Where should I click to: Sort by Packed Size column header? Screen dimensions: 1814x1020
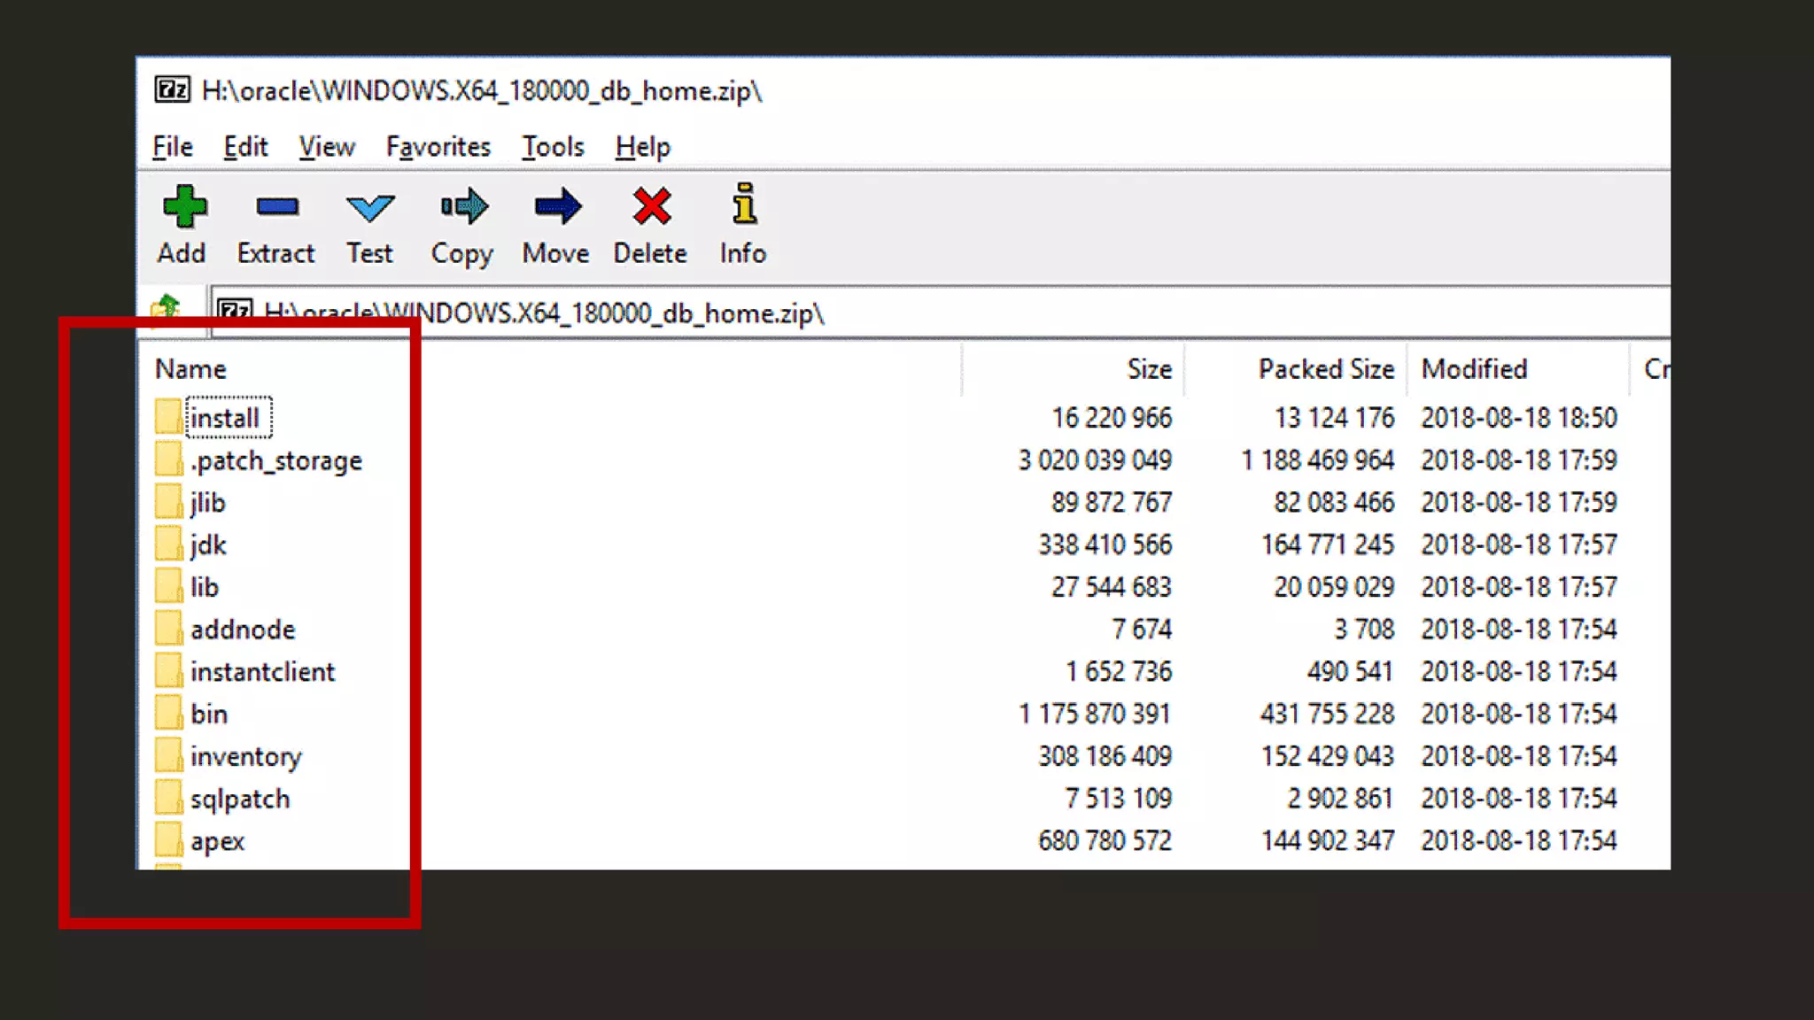pos(1326,369)
